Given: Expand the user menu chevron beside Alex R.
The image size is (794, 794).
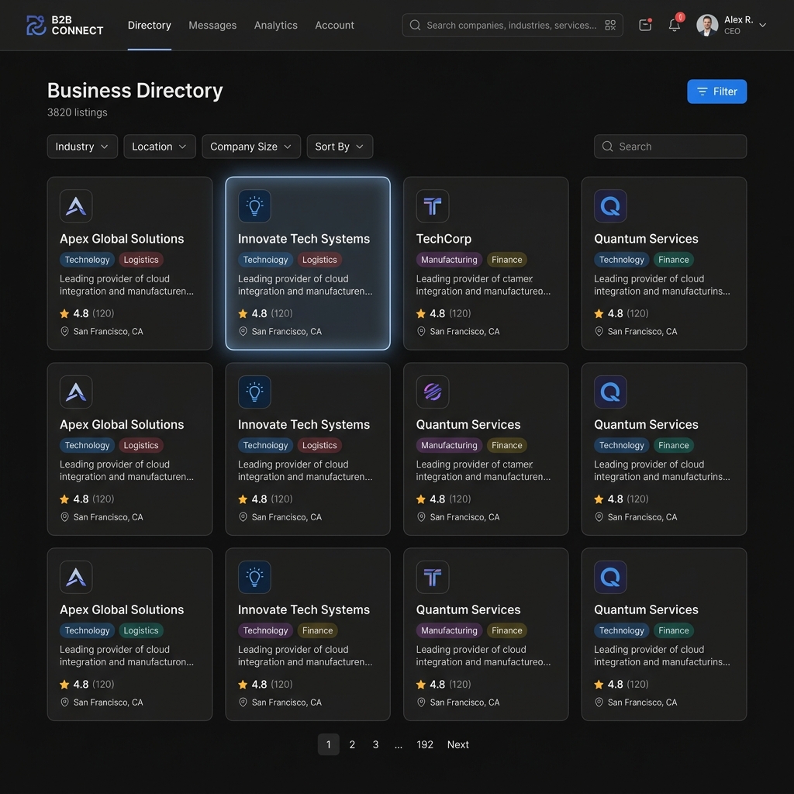Looking at the screenshot, I should [x=763, y=25].
